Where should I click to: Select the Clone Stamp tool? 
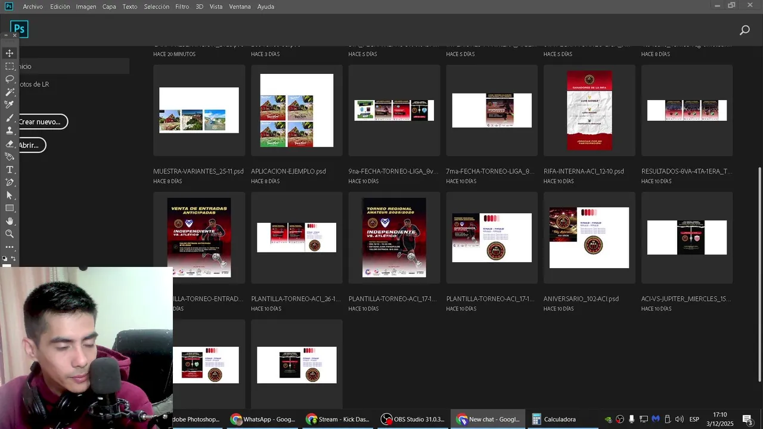(10, 130)
